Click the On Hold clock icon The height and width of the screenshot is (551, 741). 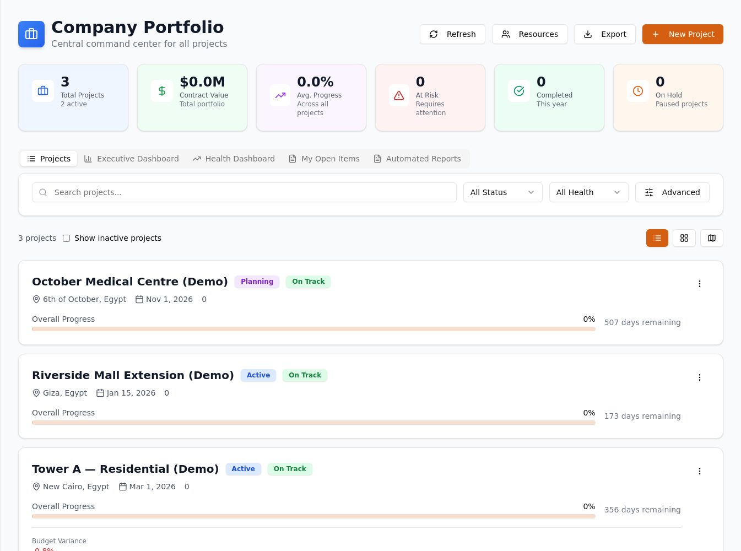638,91
